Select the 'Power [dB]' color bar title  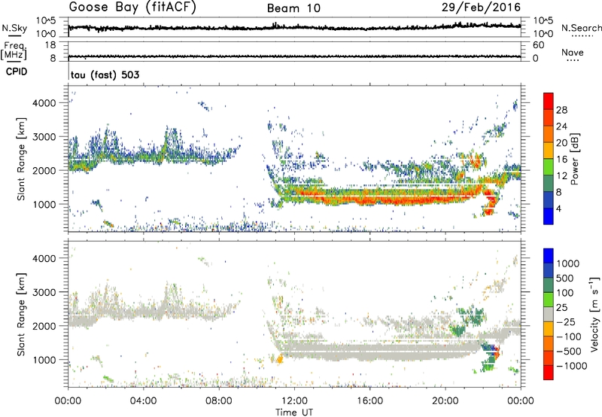pyautogui.click(x=574, y=159)
